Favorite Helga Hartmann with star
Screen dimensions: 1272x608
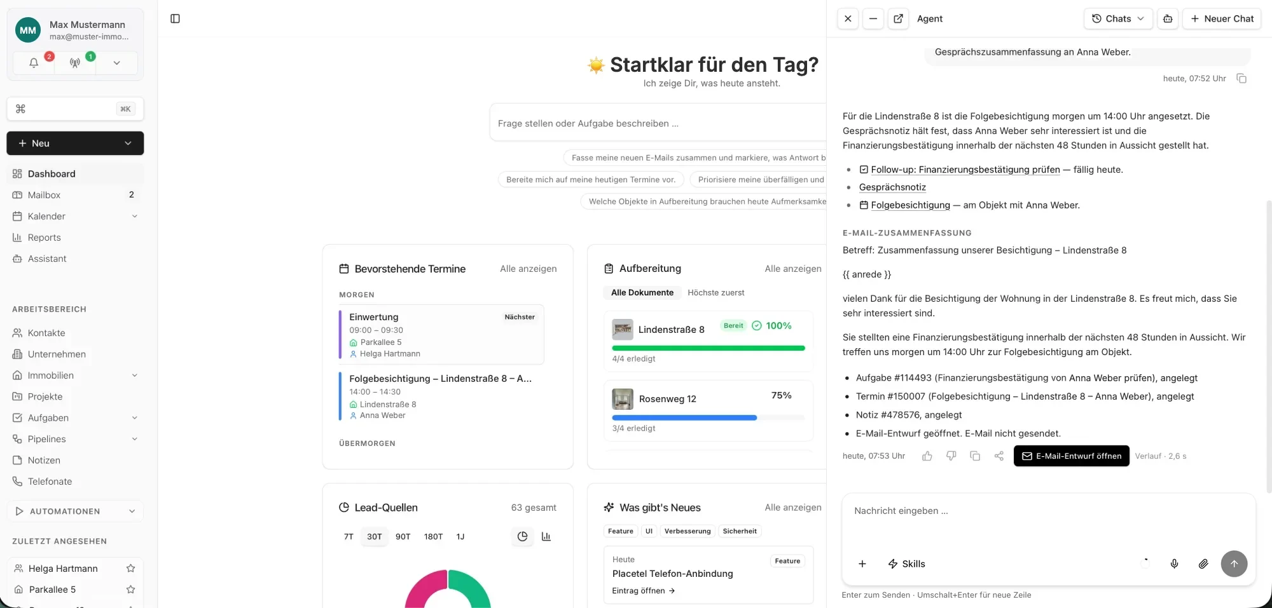click(131, 568)
